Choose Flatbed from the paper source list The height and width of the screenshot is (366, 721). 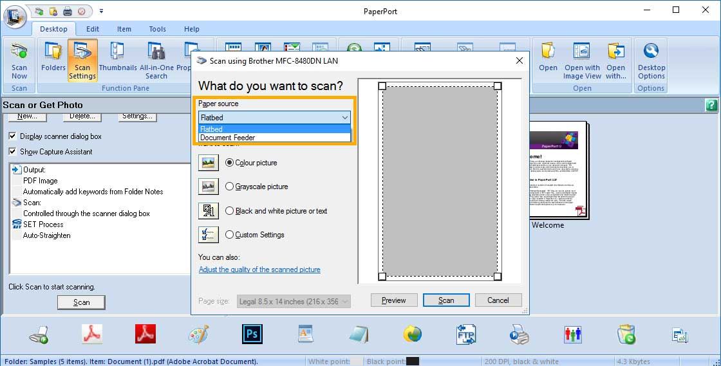click(274, 129)
